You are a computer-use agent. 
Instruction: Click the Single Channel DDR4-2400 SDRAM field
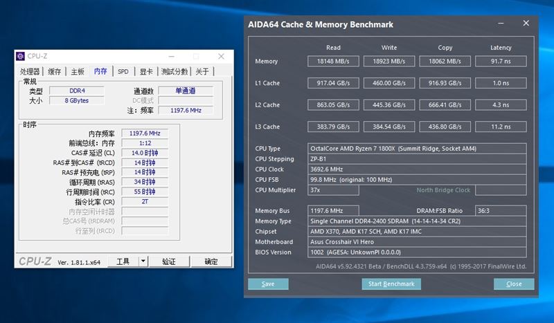click(x=417, y=221)
